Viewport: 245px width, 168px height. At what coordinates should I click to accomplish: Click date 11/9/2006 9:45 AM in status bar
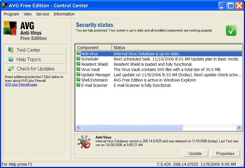click(x=218, y=164)
